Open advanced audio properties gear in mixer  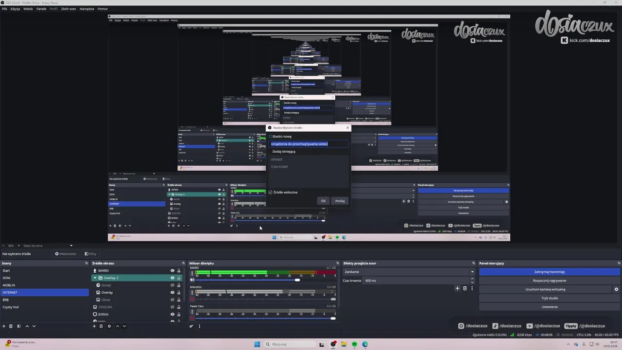point(191,326)
